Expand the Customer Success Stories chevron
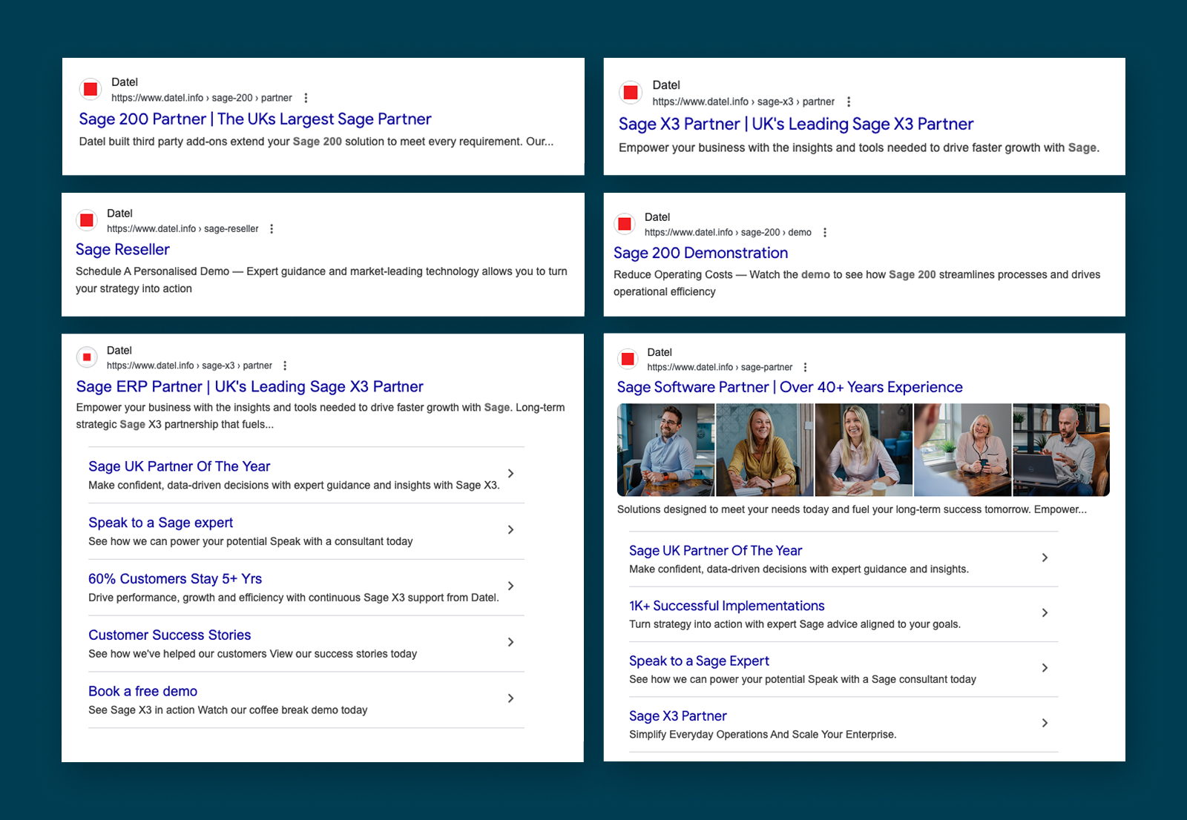Screen dimensions: 1187x820 coord(510,642)
